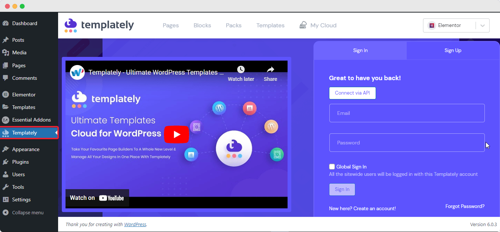Open Essential Addons menu label
Image resolution: width=500 pixels, height=232 pixels.
pyautogui.click(x=31, y=120)
